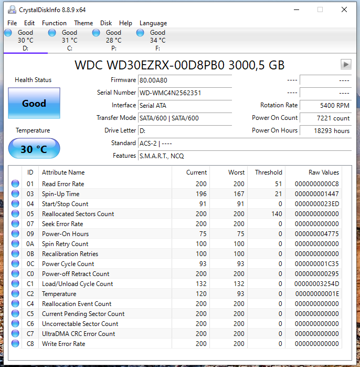Screen dimensions: 360x367
Task: Minimize the CrystalDiskInfo window
Action: click(297, 9)
